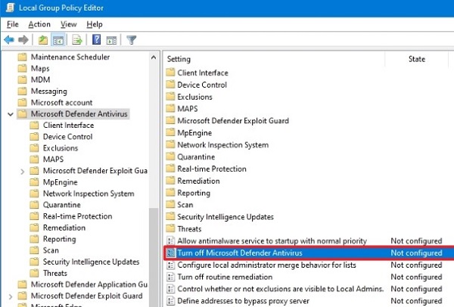Select Remediation folder in settings list
Screen dimensions: 454x307
click(198, 181)
